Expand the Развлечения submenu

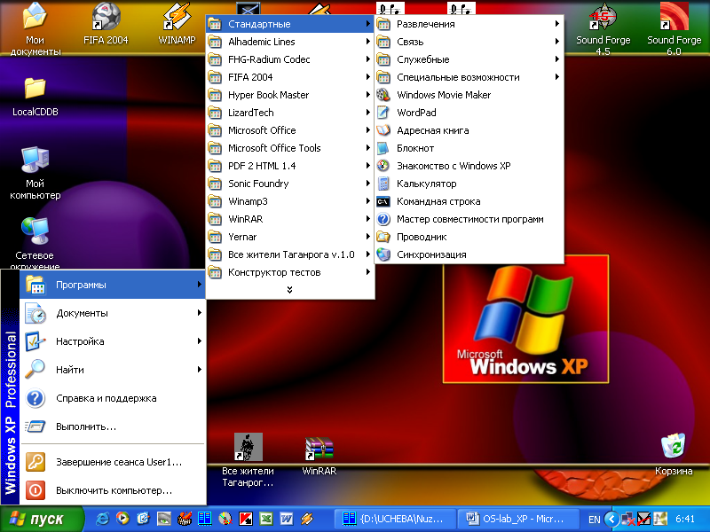469,24
